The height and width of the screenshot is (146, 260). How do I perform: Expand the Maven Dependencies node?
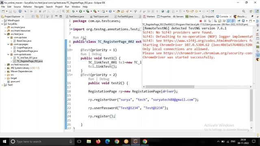[5, 71]
